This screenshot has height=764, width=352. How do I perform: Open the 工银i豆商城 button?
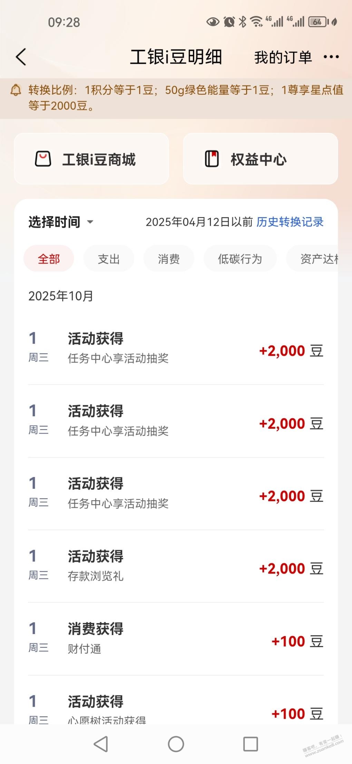(91, 159)
